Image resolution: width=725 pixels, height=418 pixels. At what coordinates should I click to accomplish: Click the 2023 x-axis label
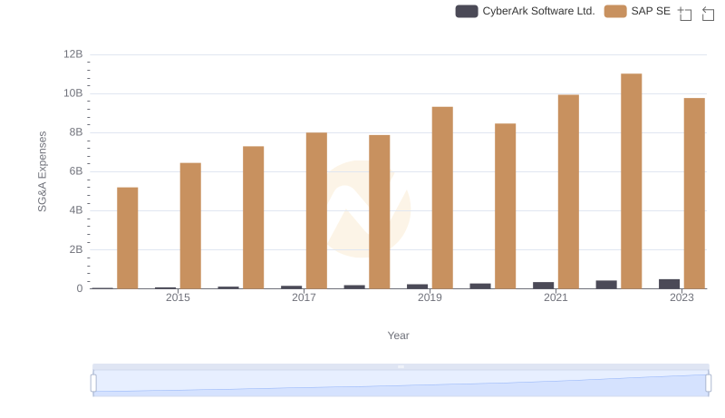[x=682, y=297]
